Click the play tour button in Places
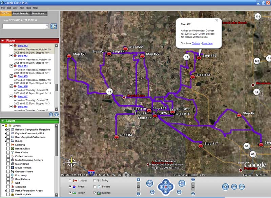Viewport: 271px width, 198px height. 51,114
